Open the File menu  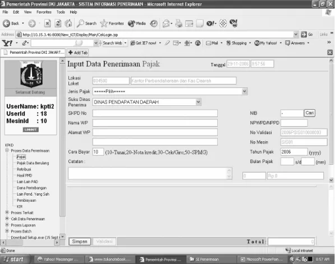coord(6,12)
